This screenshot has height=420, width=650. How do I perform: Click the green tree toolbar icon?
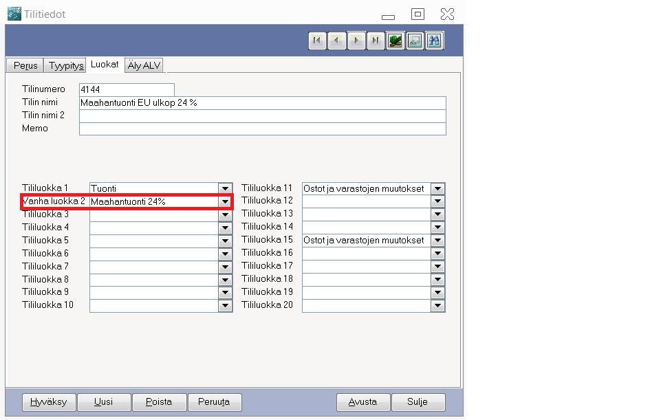[395, 41]
